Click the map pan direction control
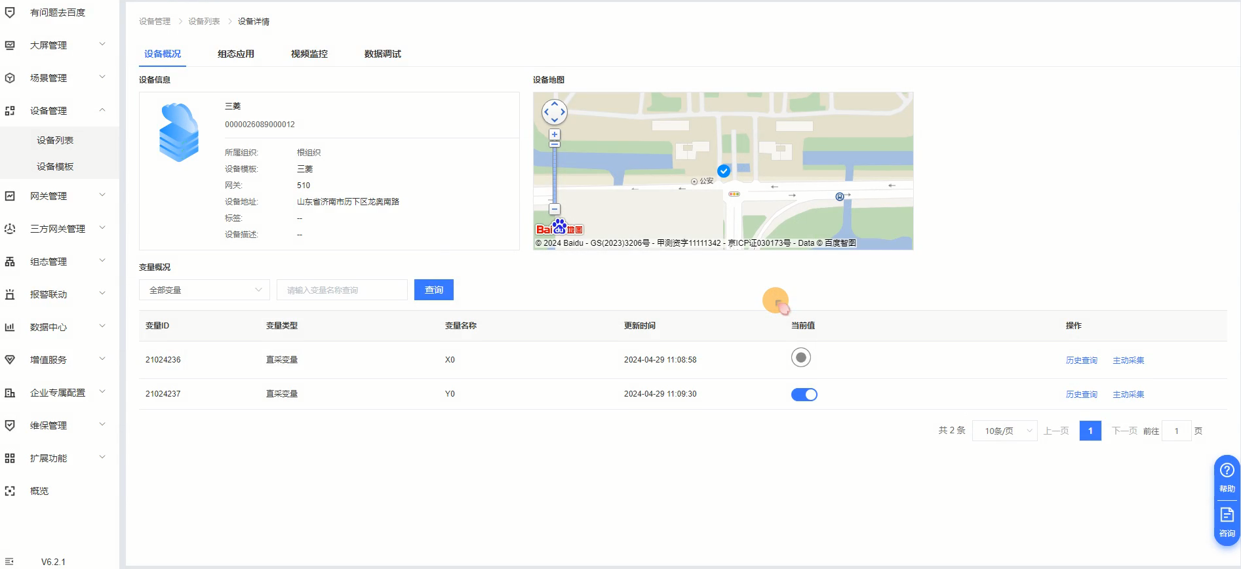 click(554, 112)
